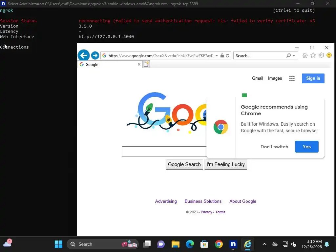336x252 pixels.
Task: Click the taskbar Search box
Action: point(103,244)
